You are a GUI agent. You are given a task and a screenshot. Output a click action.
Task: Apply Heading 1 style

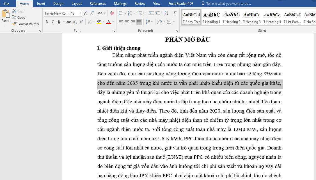(211, 17)
